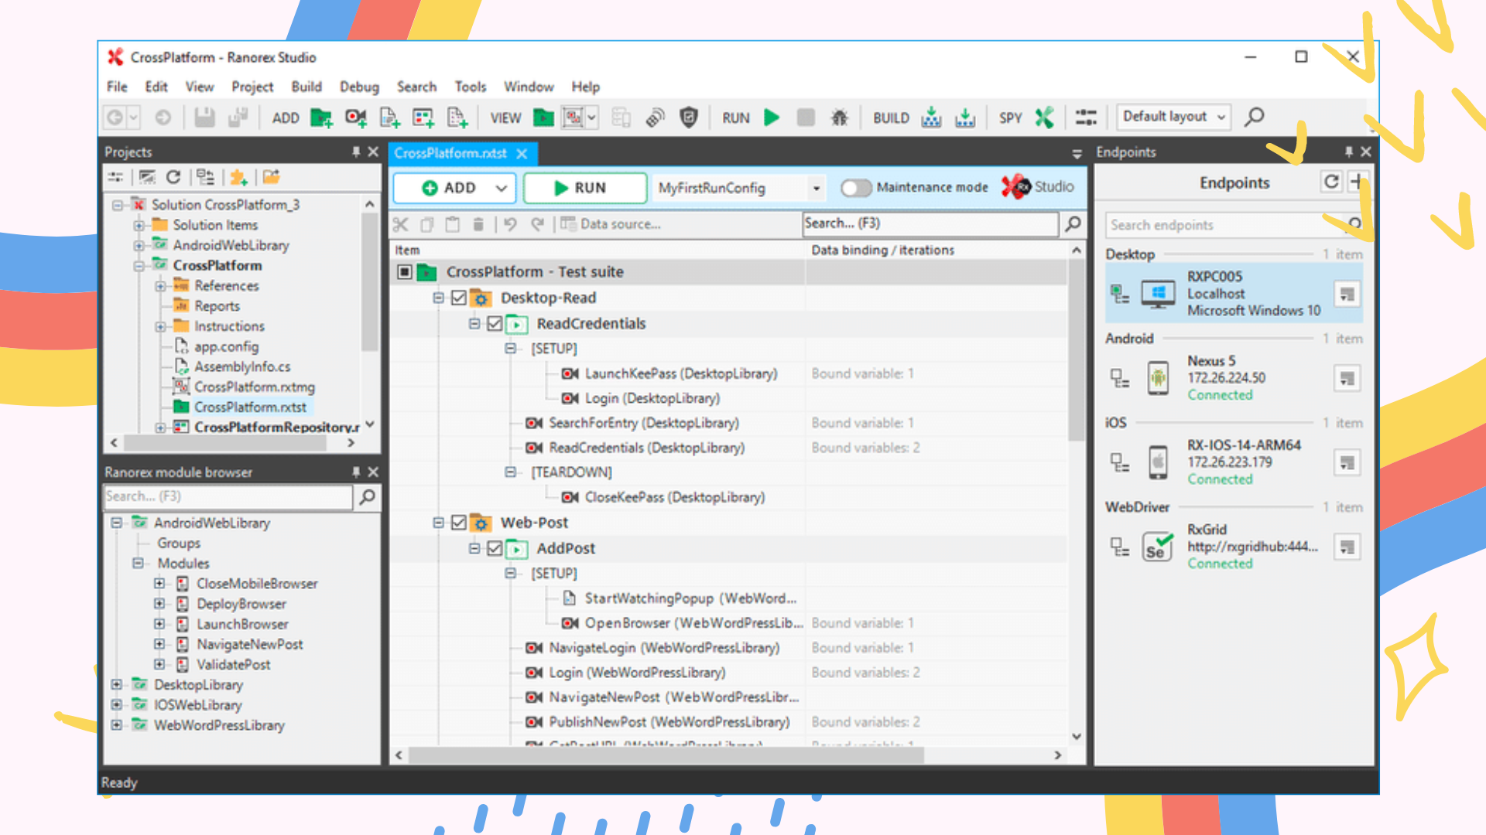This screenshot has height=835, width=1486.
Task: Click the test suite Search (F3) field
Action: click(930, 223)
